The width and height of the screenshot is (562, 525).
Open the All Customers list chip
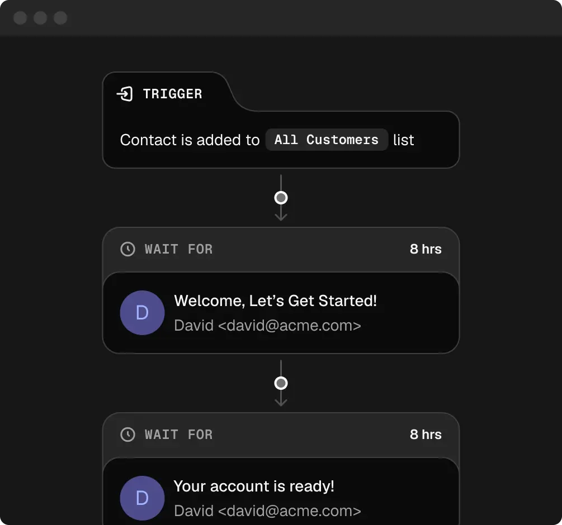327,140
